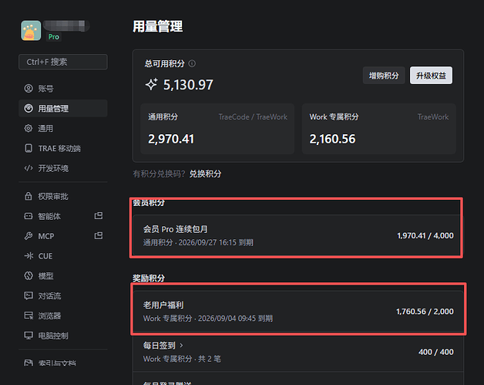Open the 账号 settings page
This screenshot has width=484, height=385.
(63, 89)
